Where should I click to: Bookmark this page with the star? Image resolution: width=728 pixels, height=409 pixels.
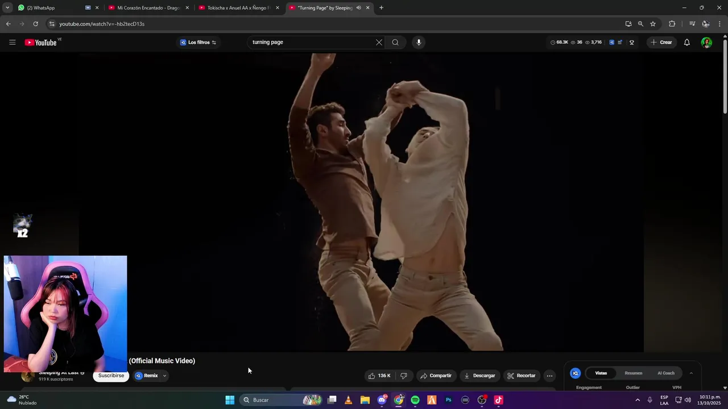tap(653, 24)
